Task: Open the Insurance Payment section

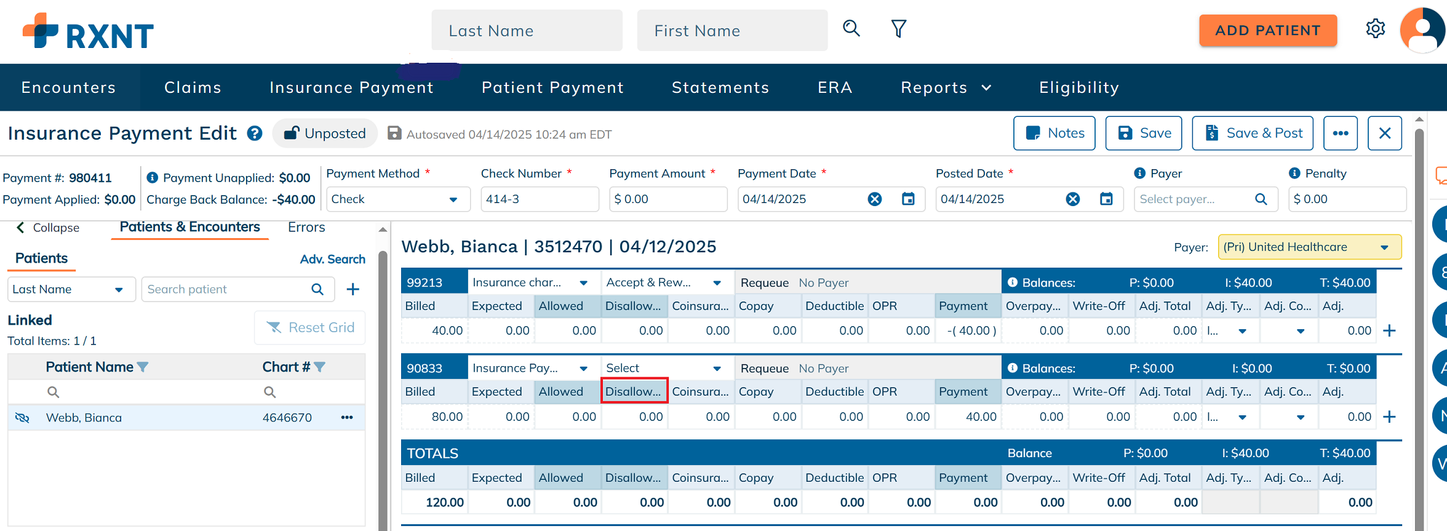Action: click(x=351, y=87)
